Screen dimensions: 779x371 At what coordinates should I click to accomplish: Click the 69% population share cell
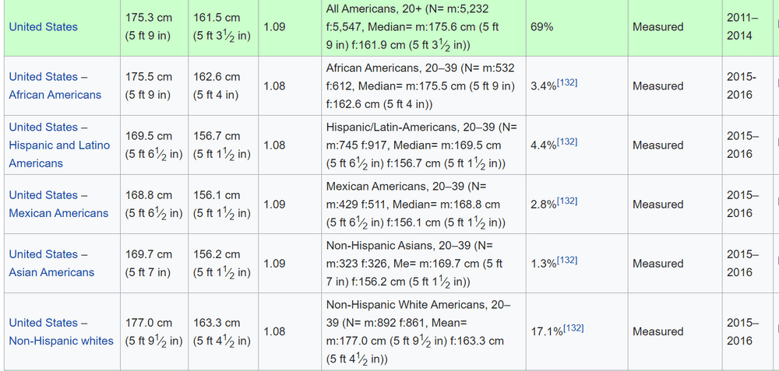(576, 26)
